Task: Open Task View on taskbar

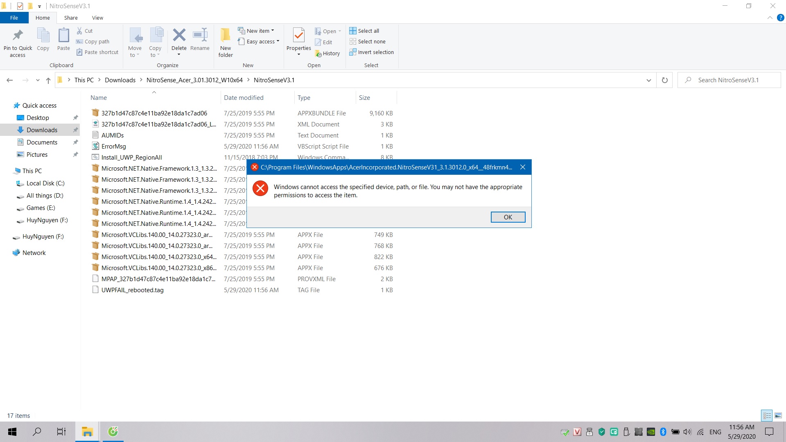Action: click(61, 432)
